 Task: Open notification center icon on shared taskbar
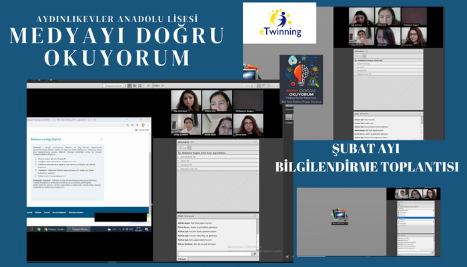coord(147,229)
